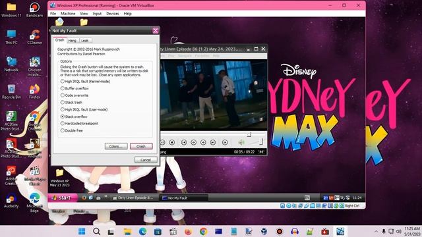Open File Explorer from Windows 11 taskbar

pyautogui.click(x=127, y=231)
